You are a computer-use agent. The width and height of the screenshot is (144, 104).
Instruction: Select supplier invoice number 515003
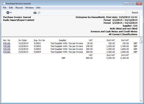[37, 49]
